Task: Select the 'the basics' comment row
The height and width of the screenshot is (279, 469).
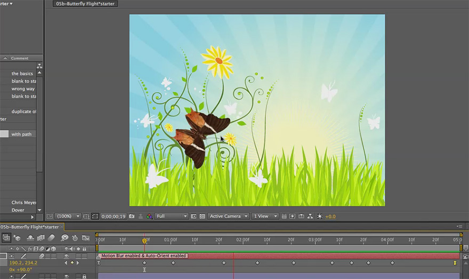Action: point(22,73)
